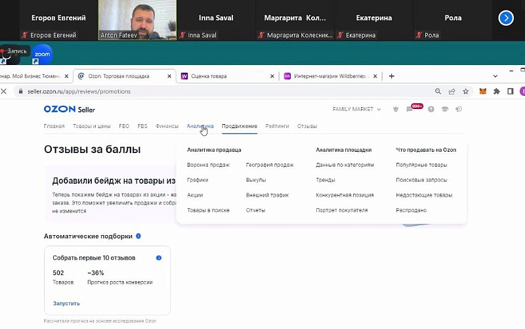
Task: Open the Отзывы menu item
Action: tap(307, 126)
